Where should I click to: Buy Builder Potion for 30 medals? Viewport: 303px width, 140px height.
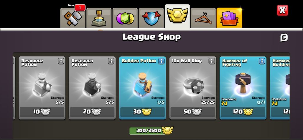[x=142, y=112]
